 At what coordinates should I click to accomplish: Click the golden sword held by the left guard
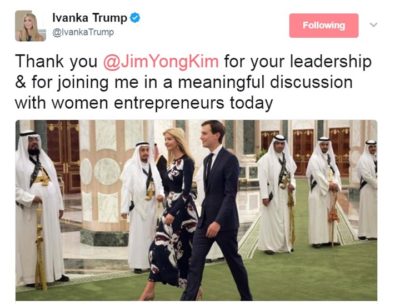[x=40, y=246]
